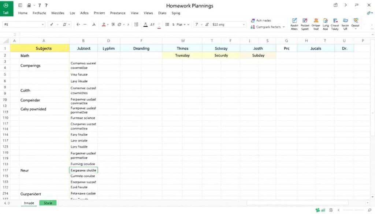
Task: Click the checkmark icon in toolbar
Action: pyautogui.click(x=51, y=25)
